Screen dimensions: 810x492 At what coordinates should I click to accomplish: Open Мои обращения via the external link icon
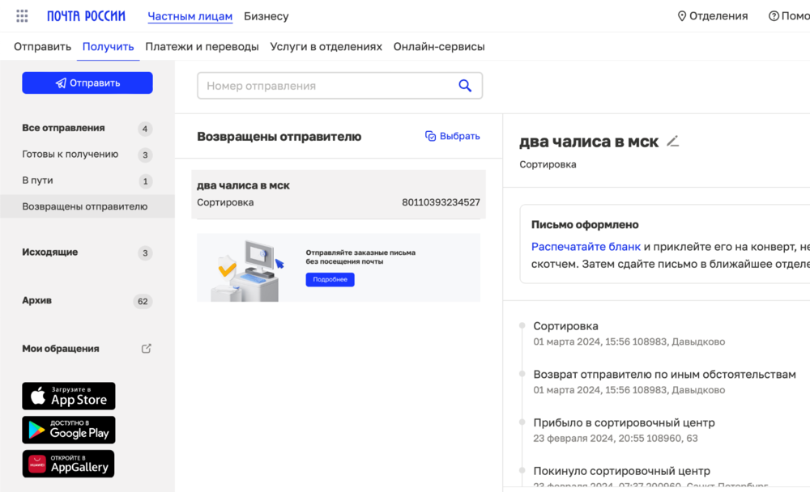146,348
